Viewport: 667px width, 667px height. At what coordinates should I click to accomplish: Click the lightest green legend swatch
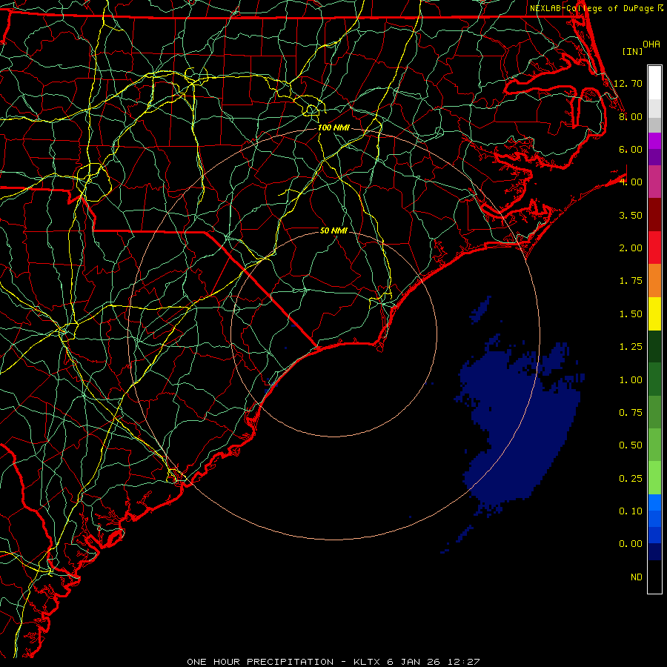(x=654, y=478)
